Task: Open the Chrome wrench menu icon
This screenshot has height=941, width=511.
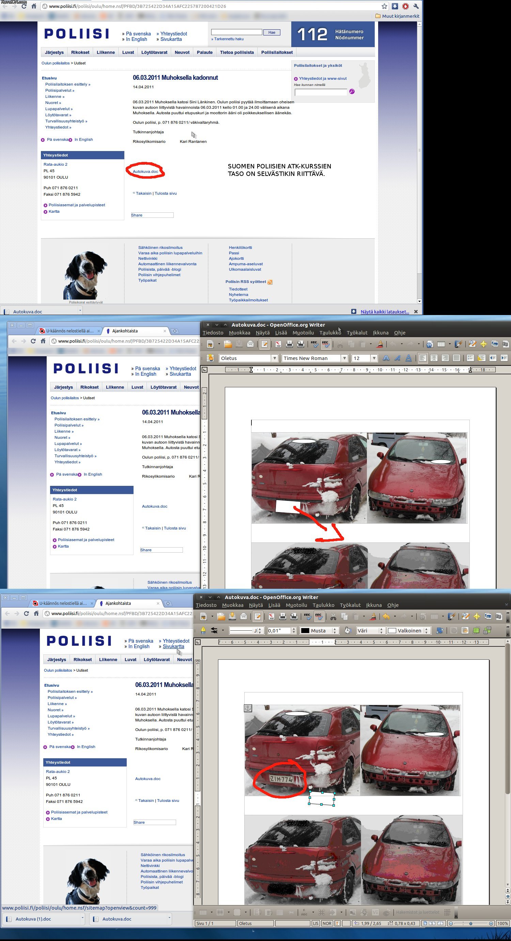Action: point(416,6)
